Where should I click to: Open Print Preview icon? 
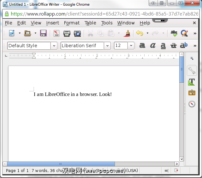pyautogui.click(x=77, y=34)
